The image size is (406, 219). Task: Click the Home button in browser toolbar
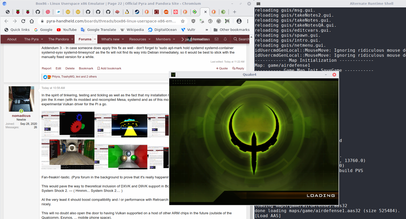(x=32, y=21)
